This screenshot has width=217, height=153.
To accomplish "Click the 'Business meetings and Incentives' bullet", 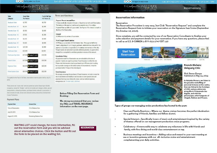I will coord(165,137).
